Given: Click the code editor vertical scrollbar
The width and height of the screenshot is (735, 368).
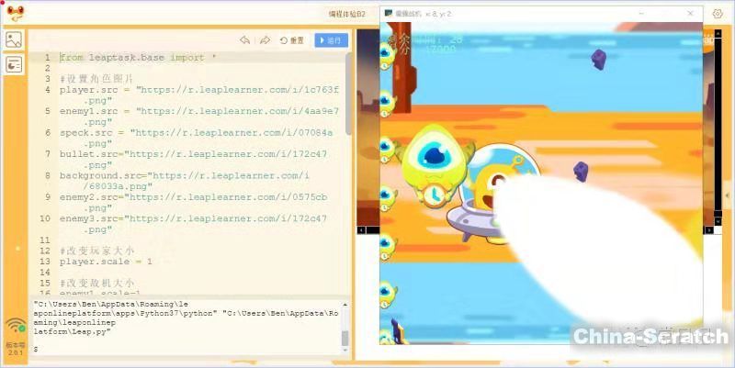Looking at the screenshot, I should [347, 92].
